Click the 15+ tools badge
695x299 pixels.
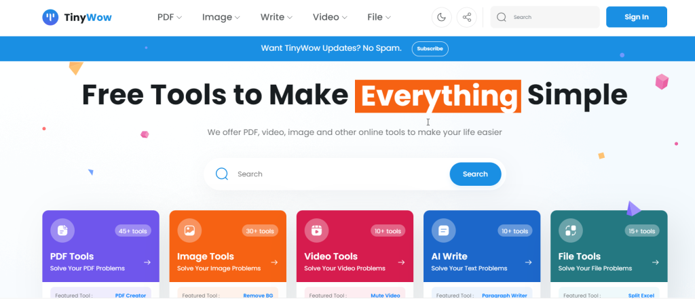pyautogui.click(x=642, y=231)
